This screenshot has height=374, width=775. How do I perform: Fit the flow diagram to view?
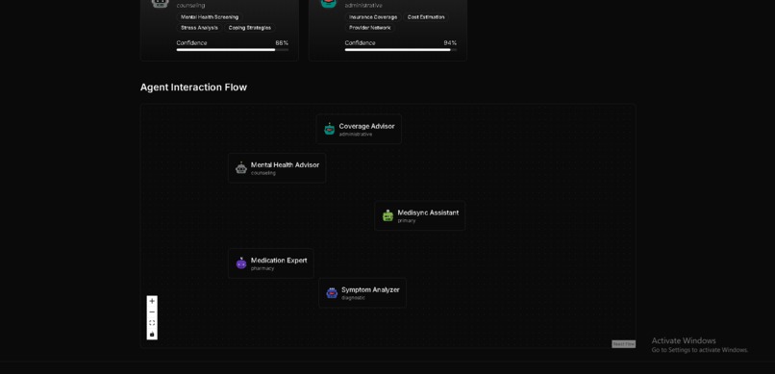152,323
